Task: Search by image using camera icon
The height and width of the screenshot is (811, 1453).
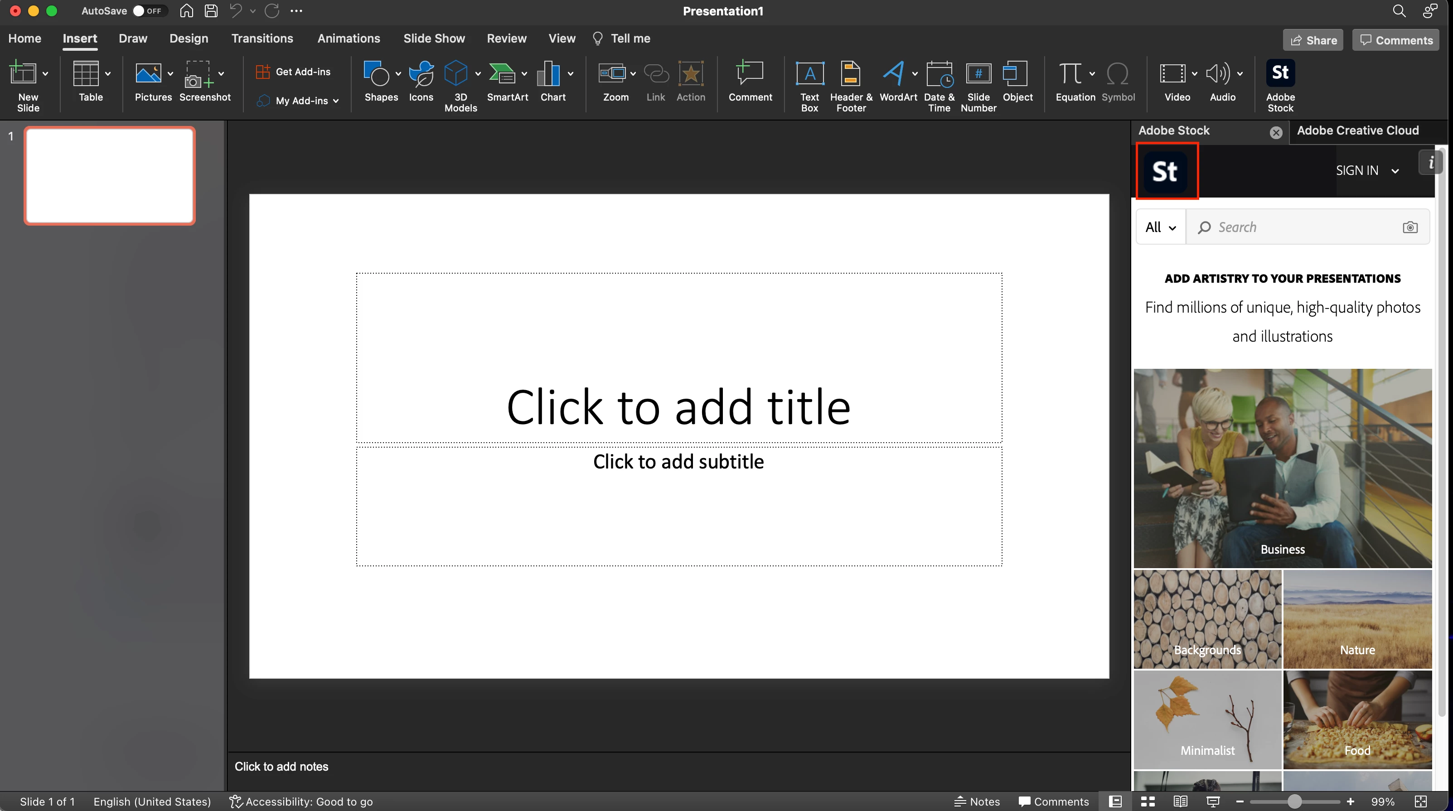Action: 1409,227
